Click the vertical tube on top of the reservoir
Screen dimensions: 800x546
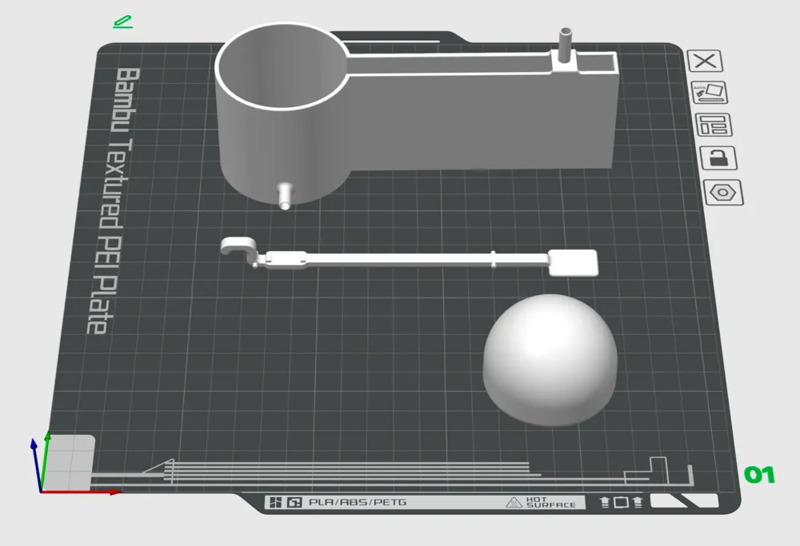(566, 46)
